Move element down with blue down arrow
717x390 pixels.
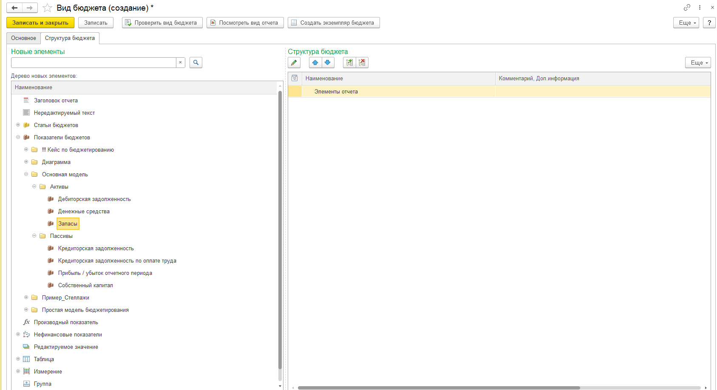[x=328, y=63]
